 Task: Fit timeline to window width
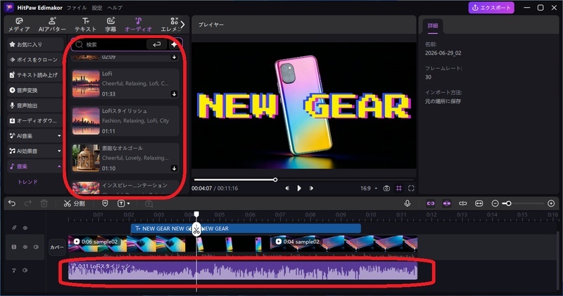(x=479, y=203)
